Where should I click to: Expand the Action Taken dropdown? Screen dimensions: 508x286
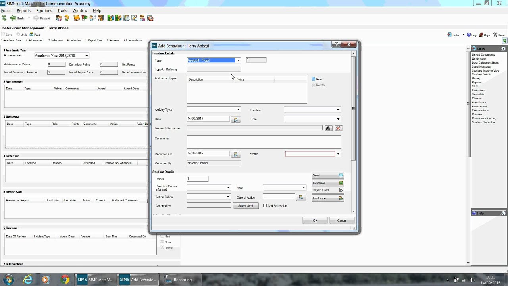228,197
